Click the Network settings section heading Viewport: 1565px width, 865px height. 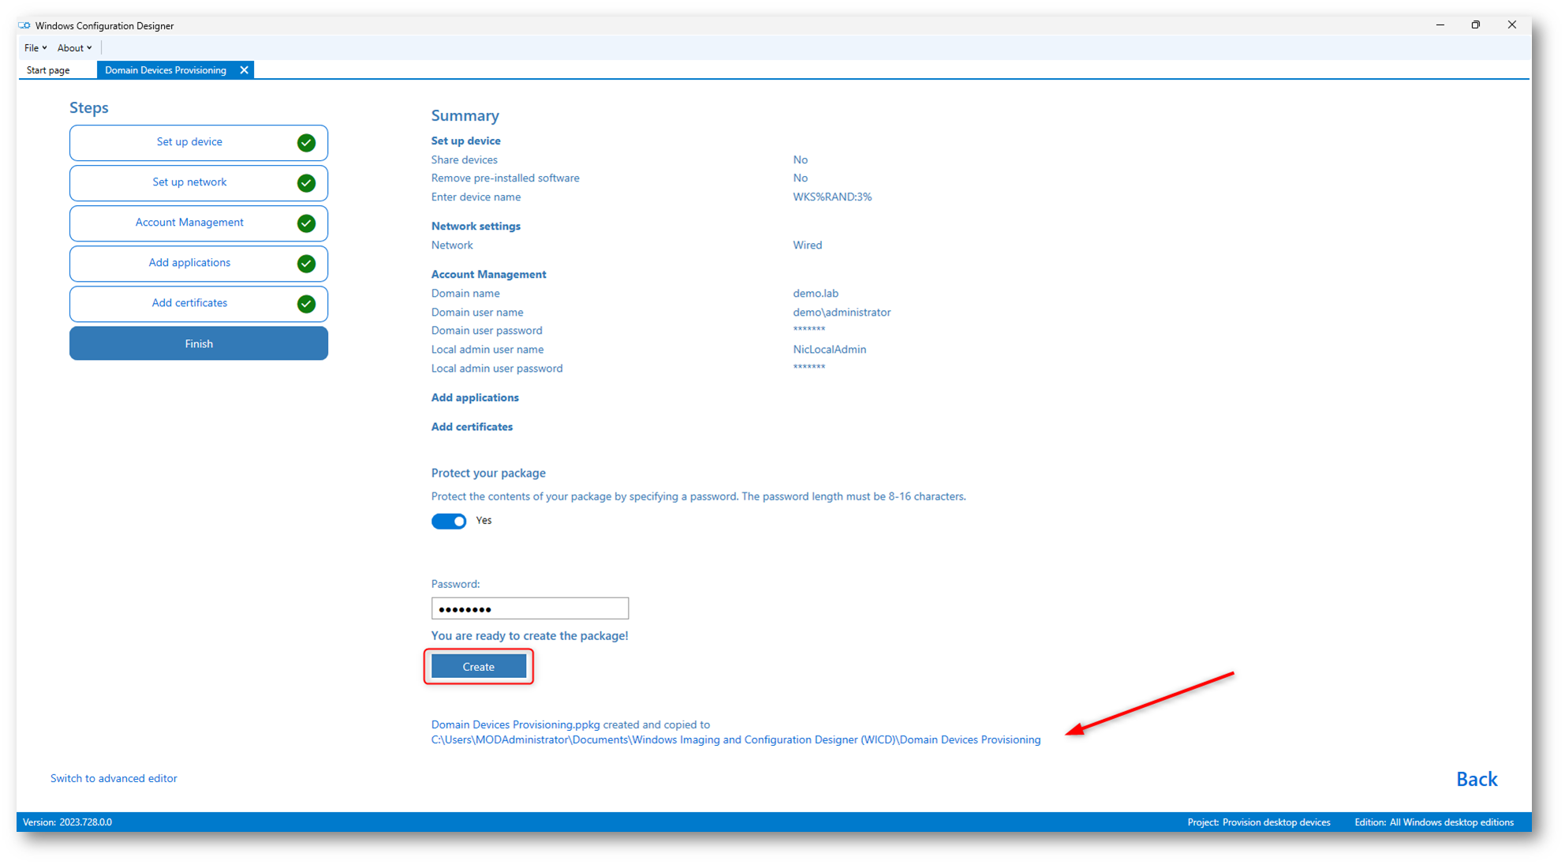pos(476,227)
